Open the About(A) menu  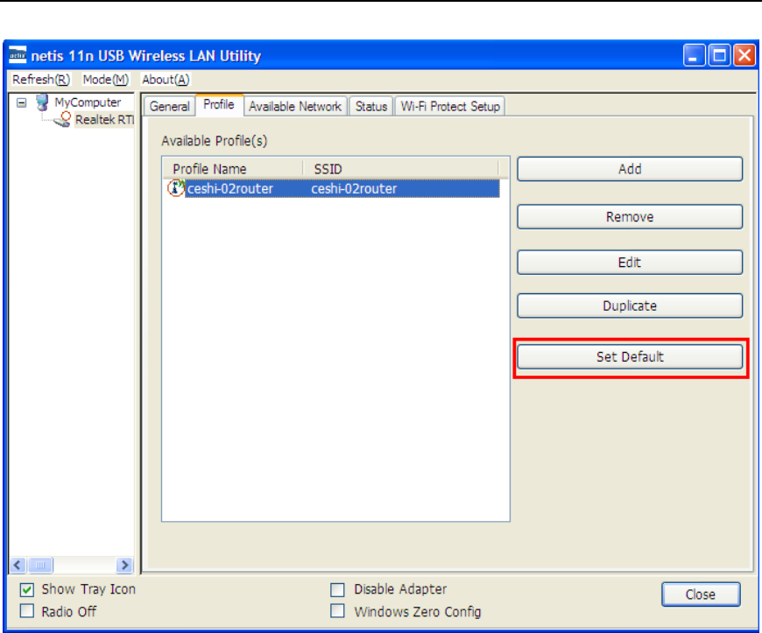click(166, 80)
